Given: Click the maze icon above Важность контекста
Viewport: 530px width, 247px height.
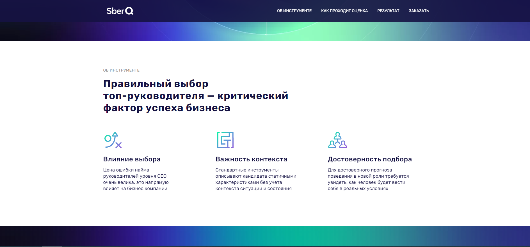Looking at the screenshot, I should pos(225,140).
